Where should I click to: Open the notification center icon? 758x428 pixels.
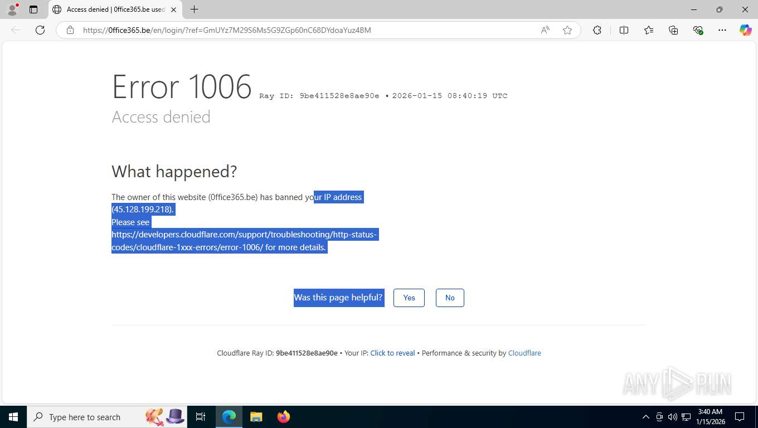click(x=740, y=417)
